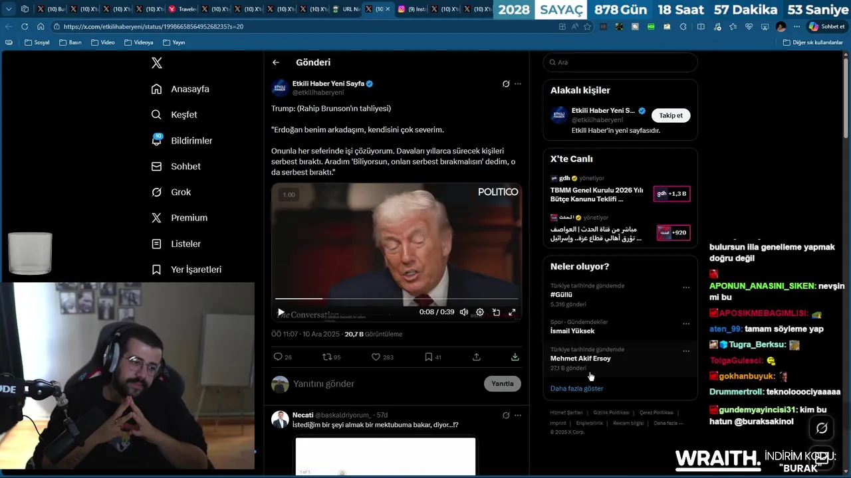Open the live broadcast with the +920 viewer badge
Image resolution: width=851 pixels, height=478 pixels.
coord(620,228)
